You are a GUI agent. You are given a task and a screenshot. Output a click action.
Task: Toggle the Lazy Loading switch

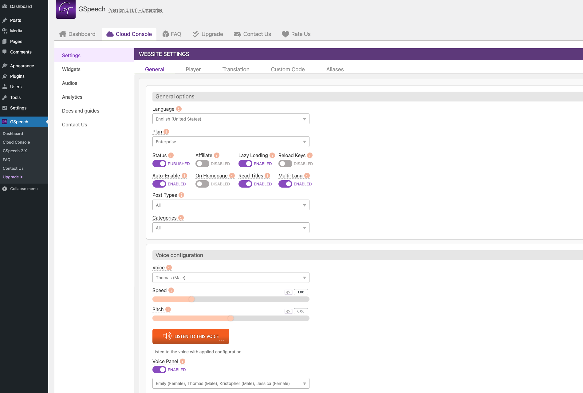point(245,164)
